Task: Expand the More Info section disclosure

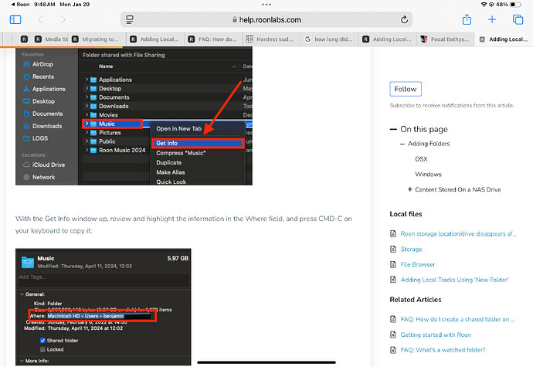Action: [x=22, y=361]
